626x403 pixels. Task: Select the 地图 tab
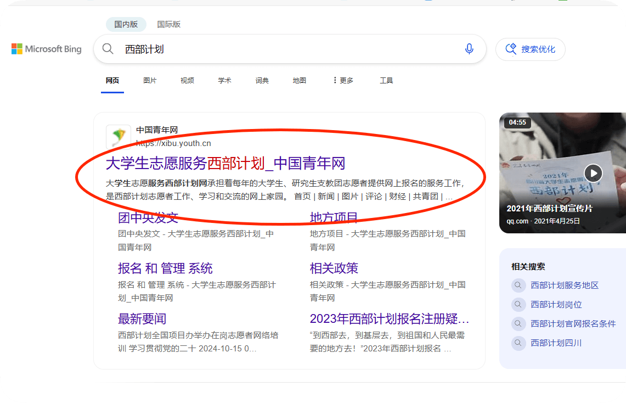(300, 81)
